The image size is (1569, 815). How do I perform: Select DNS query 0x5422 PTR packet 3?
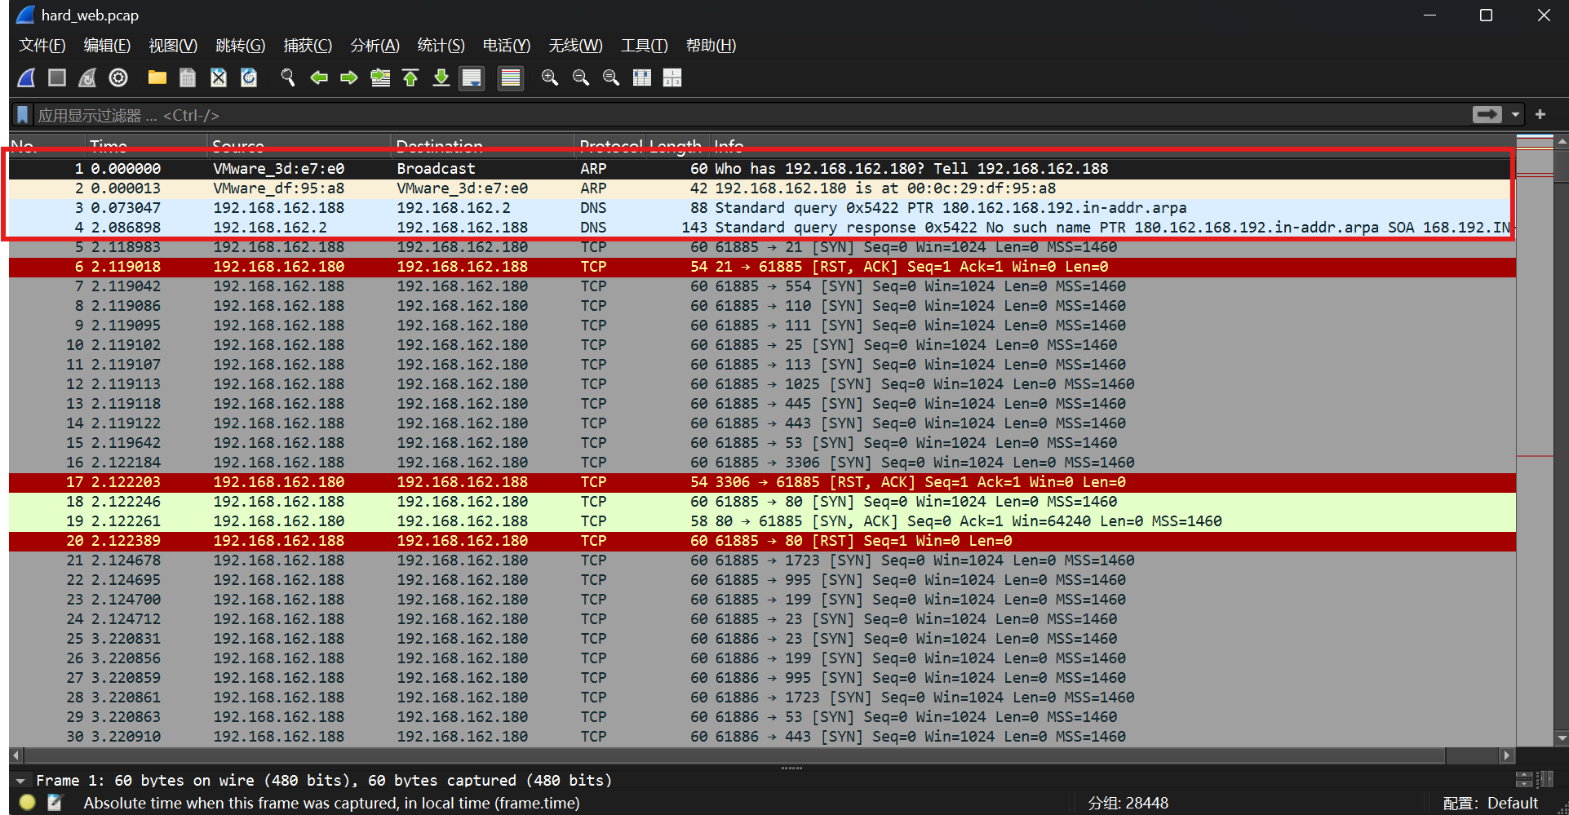(x=762, y=208)
